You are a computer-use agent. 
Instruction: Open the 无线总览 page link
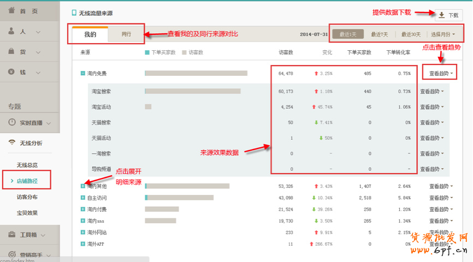(27, 165)
